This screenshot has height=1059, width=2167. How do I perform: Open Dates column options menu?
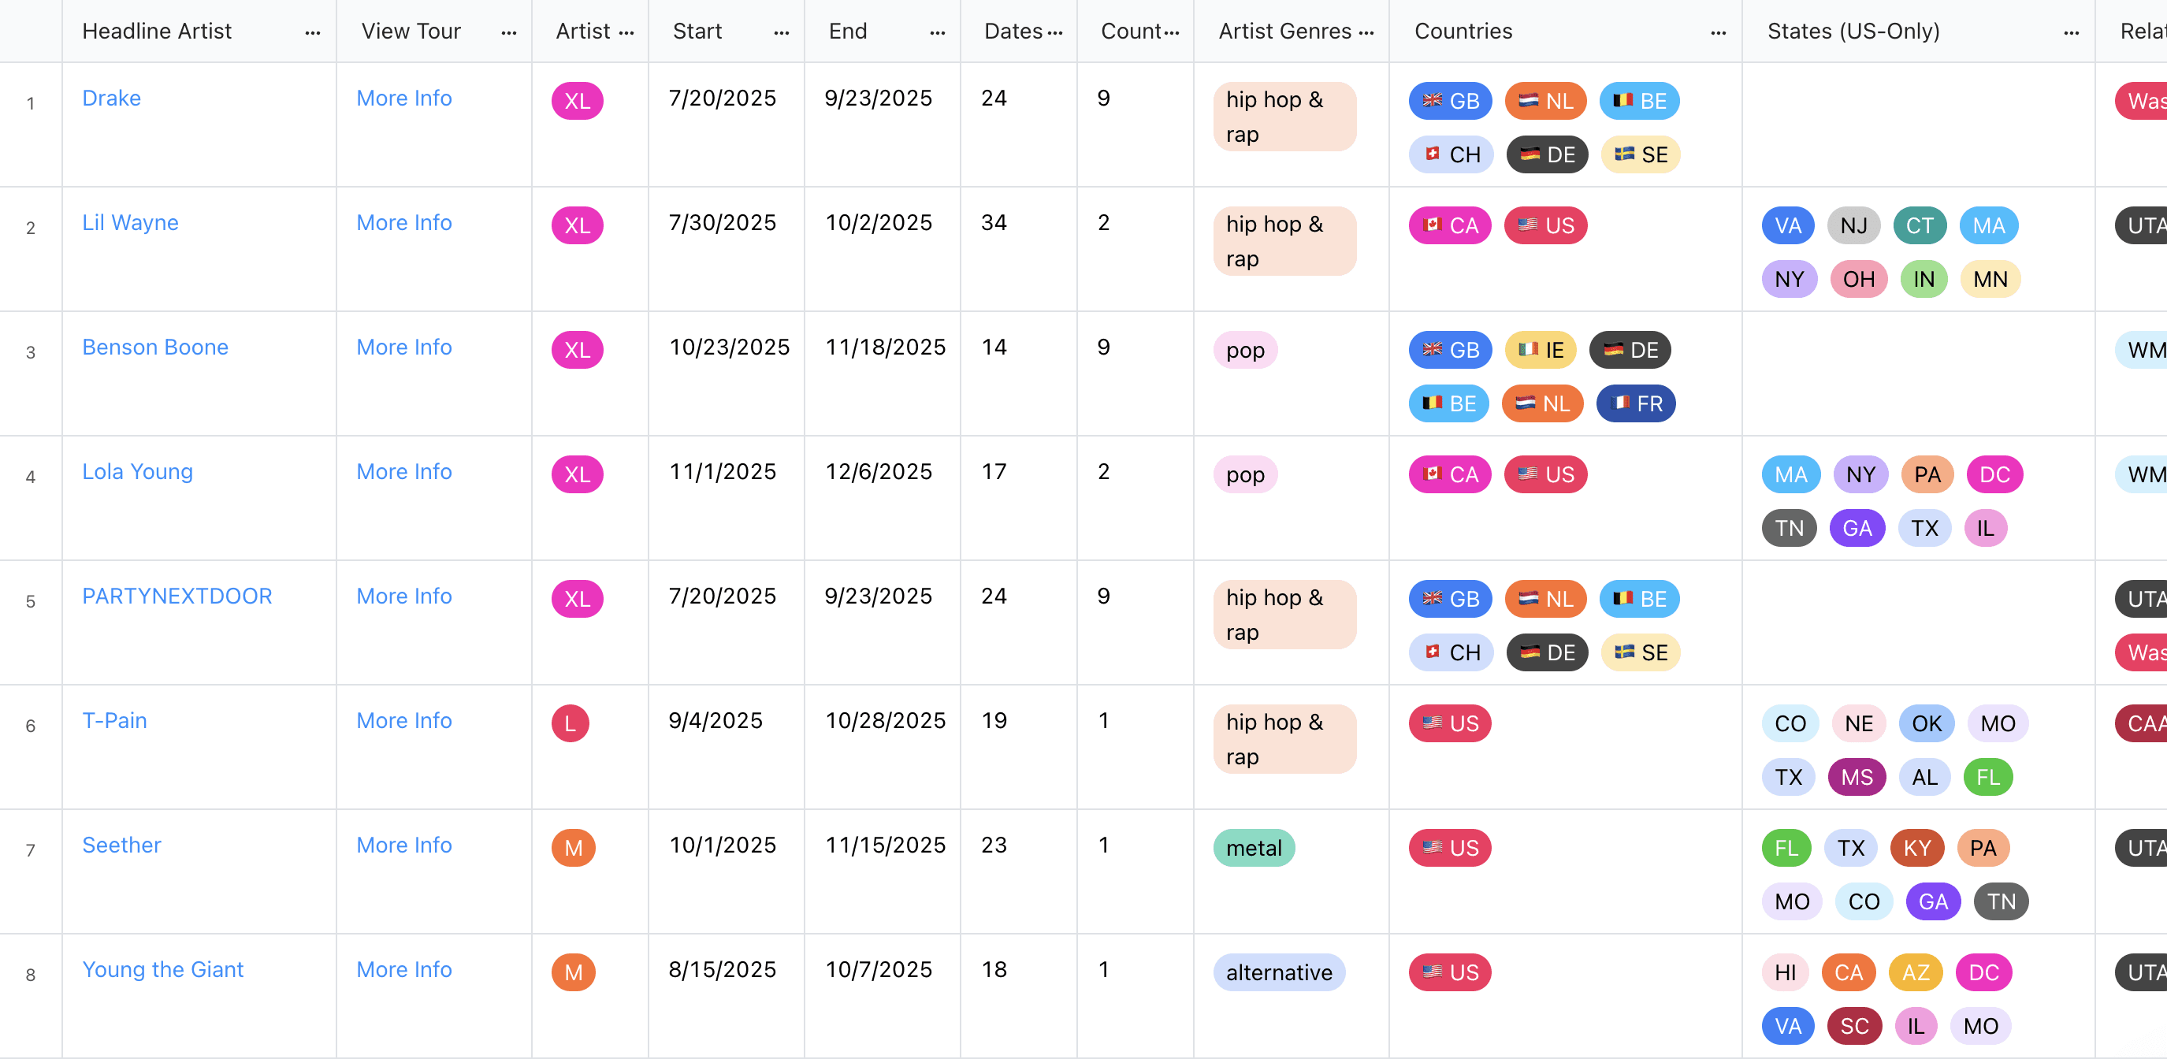click(x=1055, y=32)
